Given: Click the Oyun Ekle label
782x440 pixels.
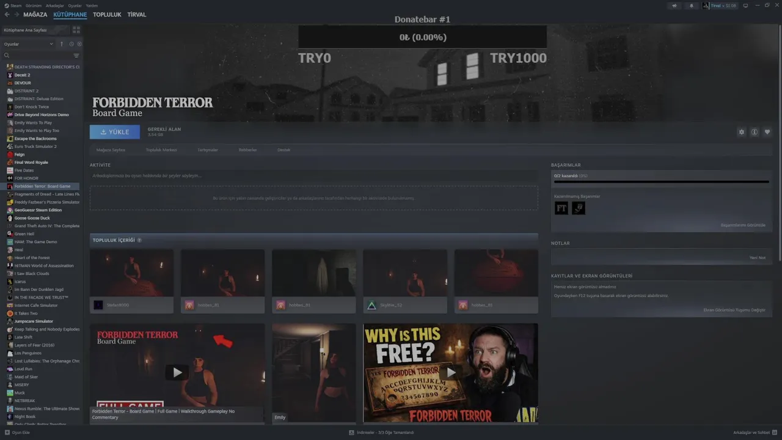Looking at the screenshot, I should [x=21, y=433].
